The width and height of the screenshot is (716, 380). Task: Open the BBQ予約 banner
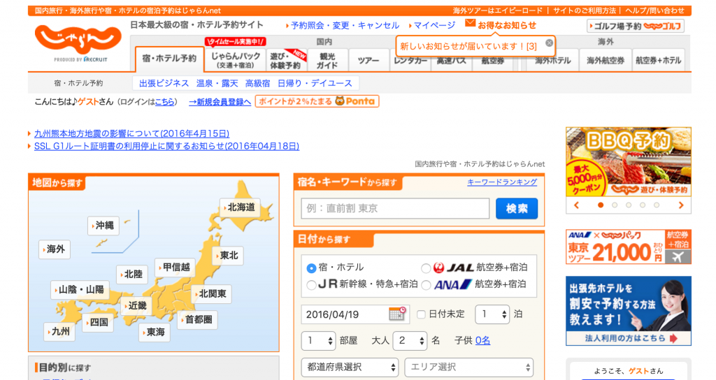click(x=629, y=162)
